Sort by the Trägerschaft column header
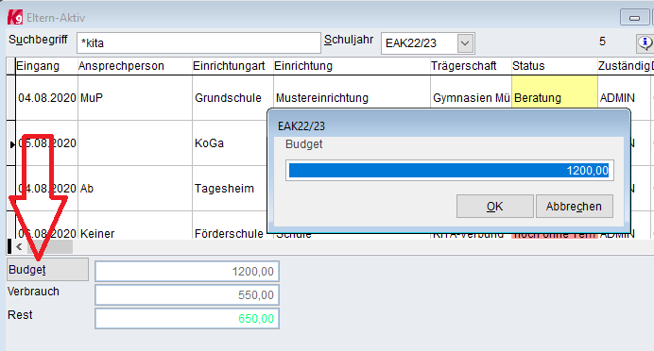The image size is (654, 351). click(x=471, y=66)
